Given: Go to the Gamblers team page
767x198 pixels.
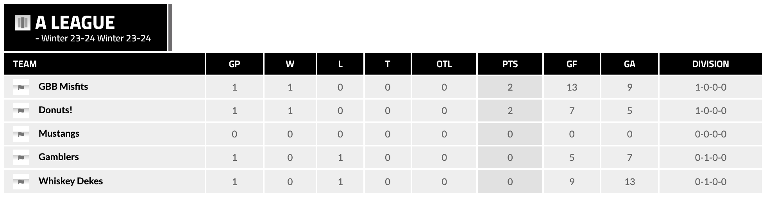Looking at the screenshot, I should click(59, 157).
